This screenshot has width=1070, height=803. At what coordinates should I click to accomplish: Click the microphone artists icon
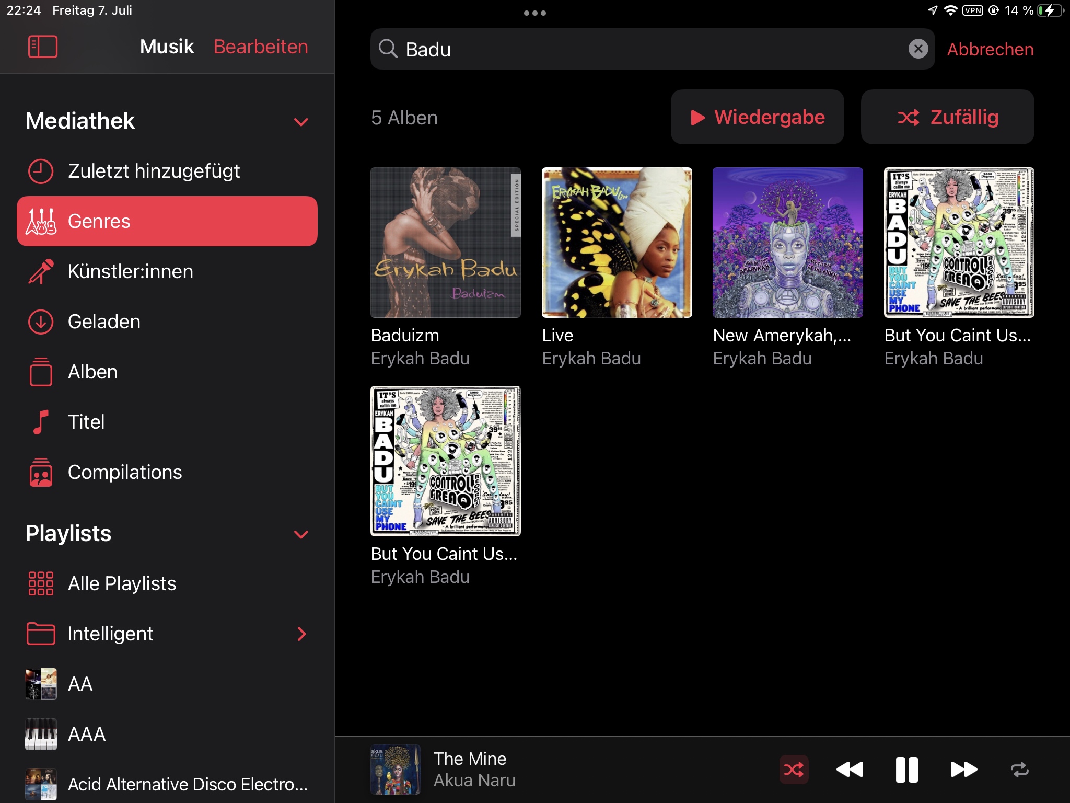[x=41, y=271]
